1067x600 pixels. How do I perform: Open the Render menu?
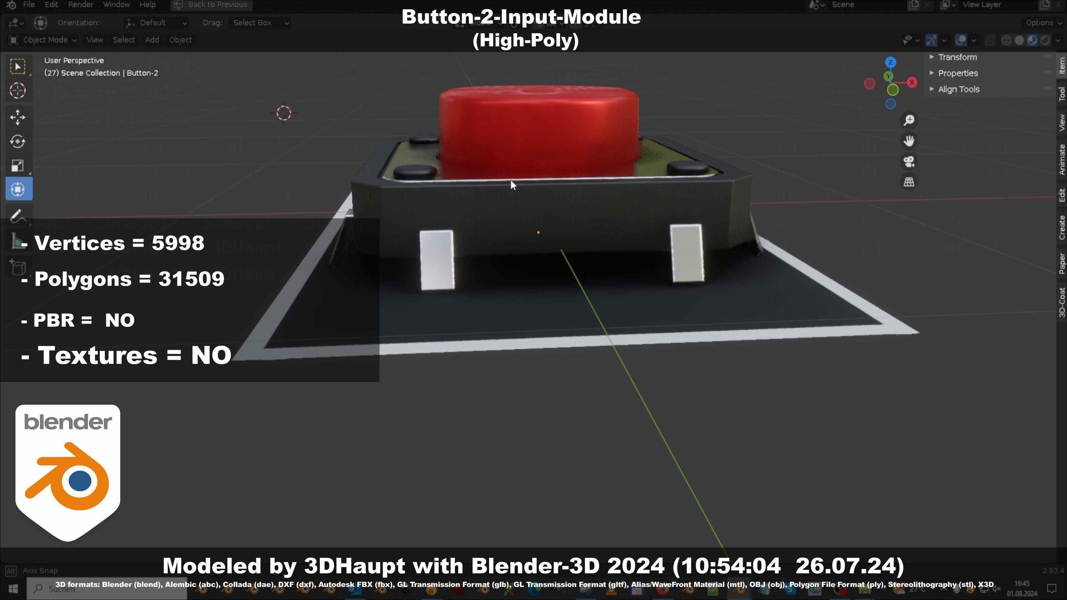tap(81, 4)
